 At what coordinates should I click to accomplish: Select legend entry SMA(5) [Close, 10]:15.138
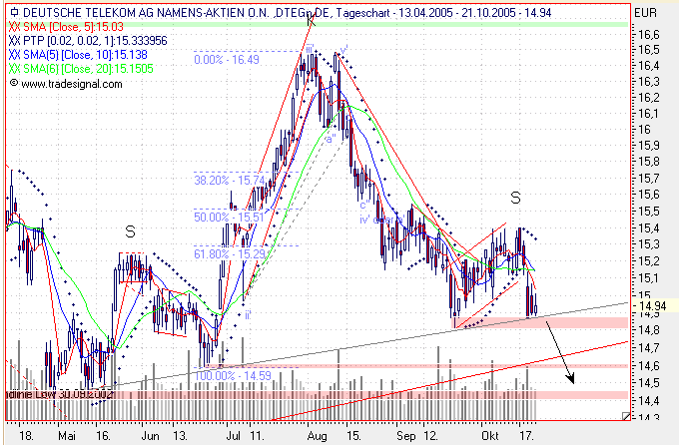[78, 55]
